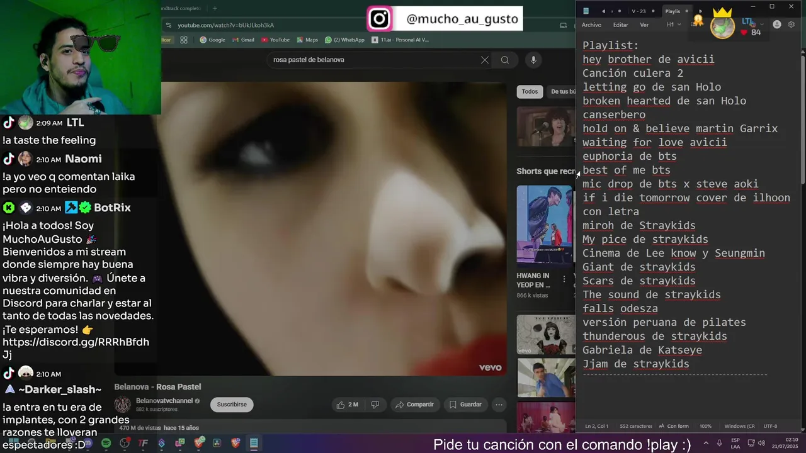Open Notepad settings gear
Screen dimensions: 806x453
(x=792, y=25)
